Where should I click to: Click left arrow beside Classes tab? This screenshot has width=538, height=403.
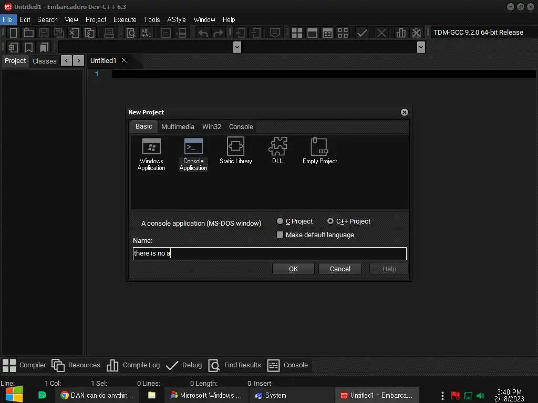(66, 61)
